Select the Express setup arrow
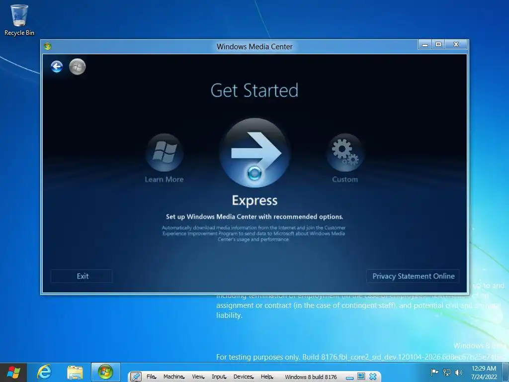 [x=254, y=153]
